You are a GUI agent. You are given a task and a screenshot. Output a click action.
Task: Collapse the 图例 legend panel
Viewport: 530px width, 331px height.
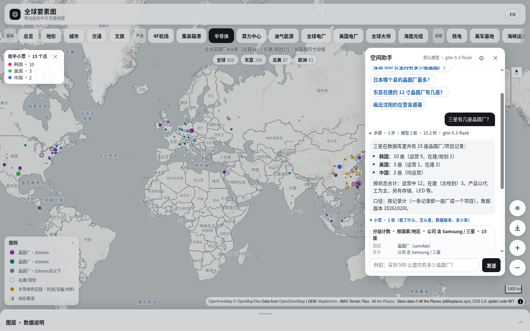tap(73, 243)
